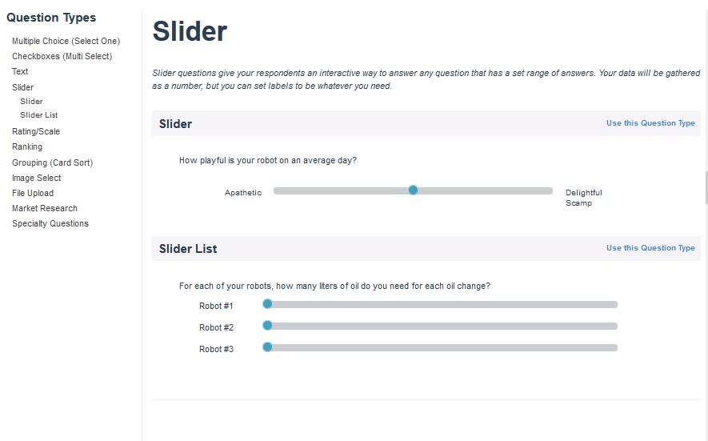Click the playful robot slider handle

point(413,190)
